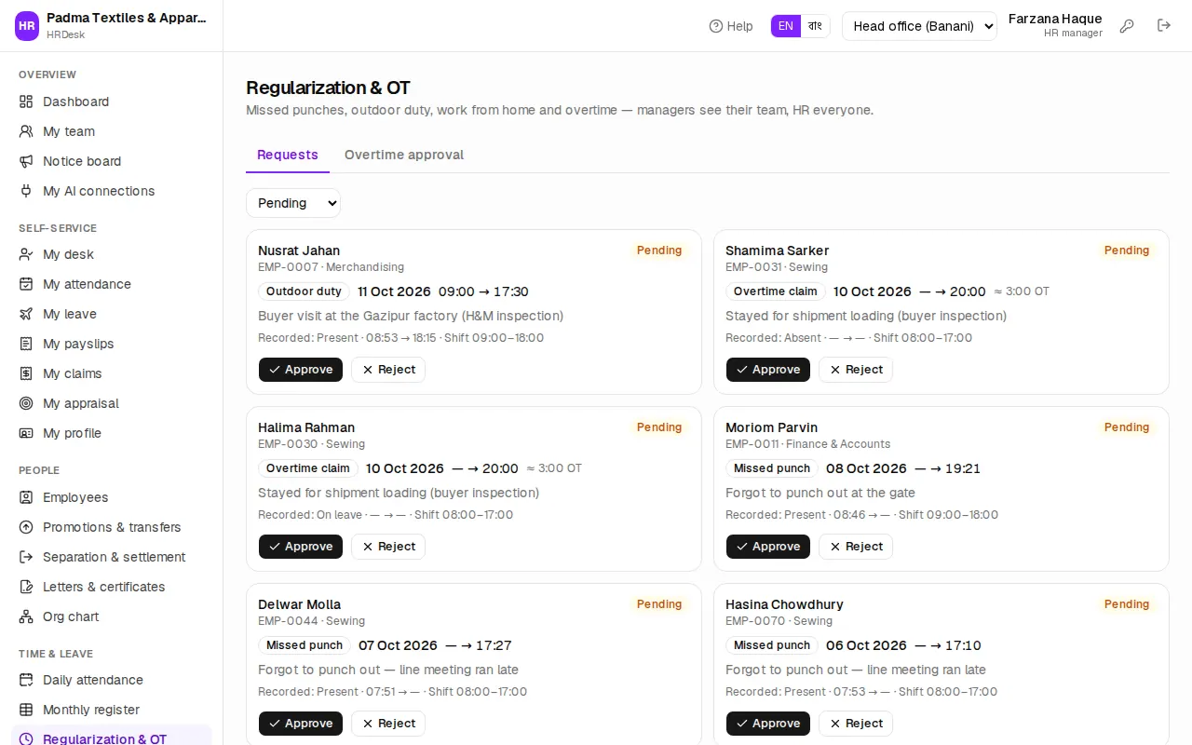Approve Nusrat Jahan's outdoor duty request
The height and width of the screenshot is (745, 1192).
click(x=301, y=370)
